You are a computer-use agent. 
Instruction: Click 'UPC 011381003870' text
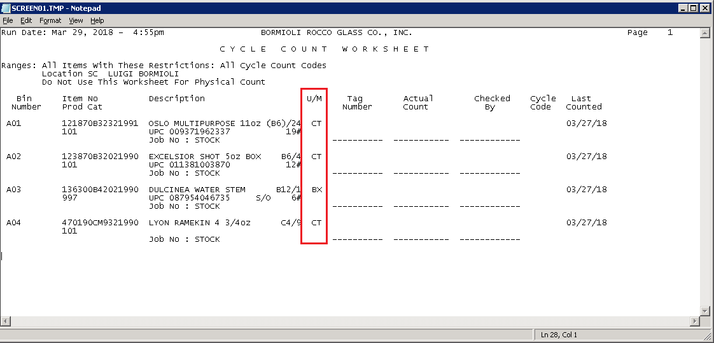(190, 165)
